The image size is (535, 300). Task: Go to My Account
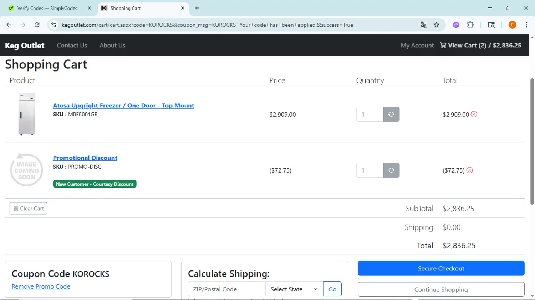[x=417, y=45]
